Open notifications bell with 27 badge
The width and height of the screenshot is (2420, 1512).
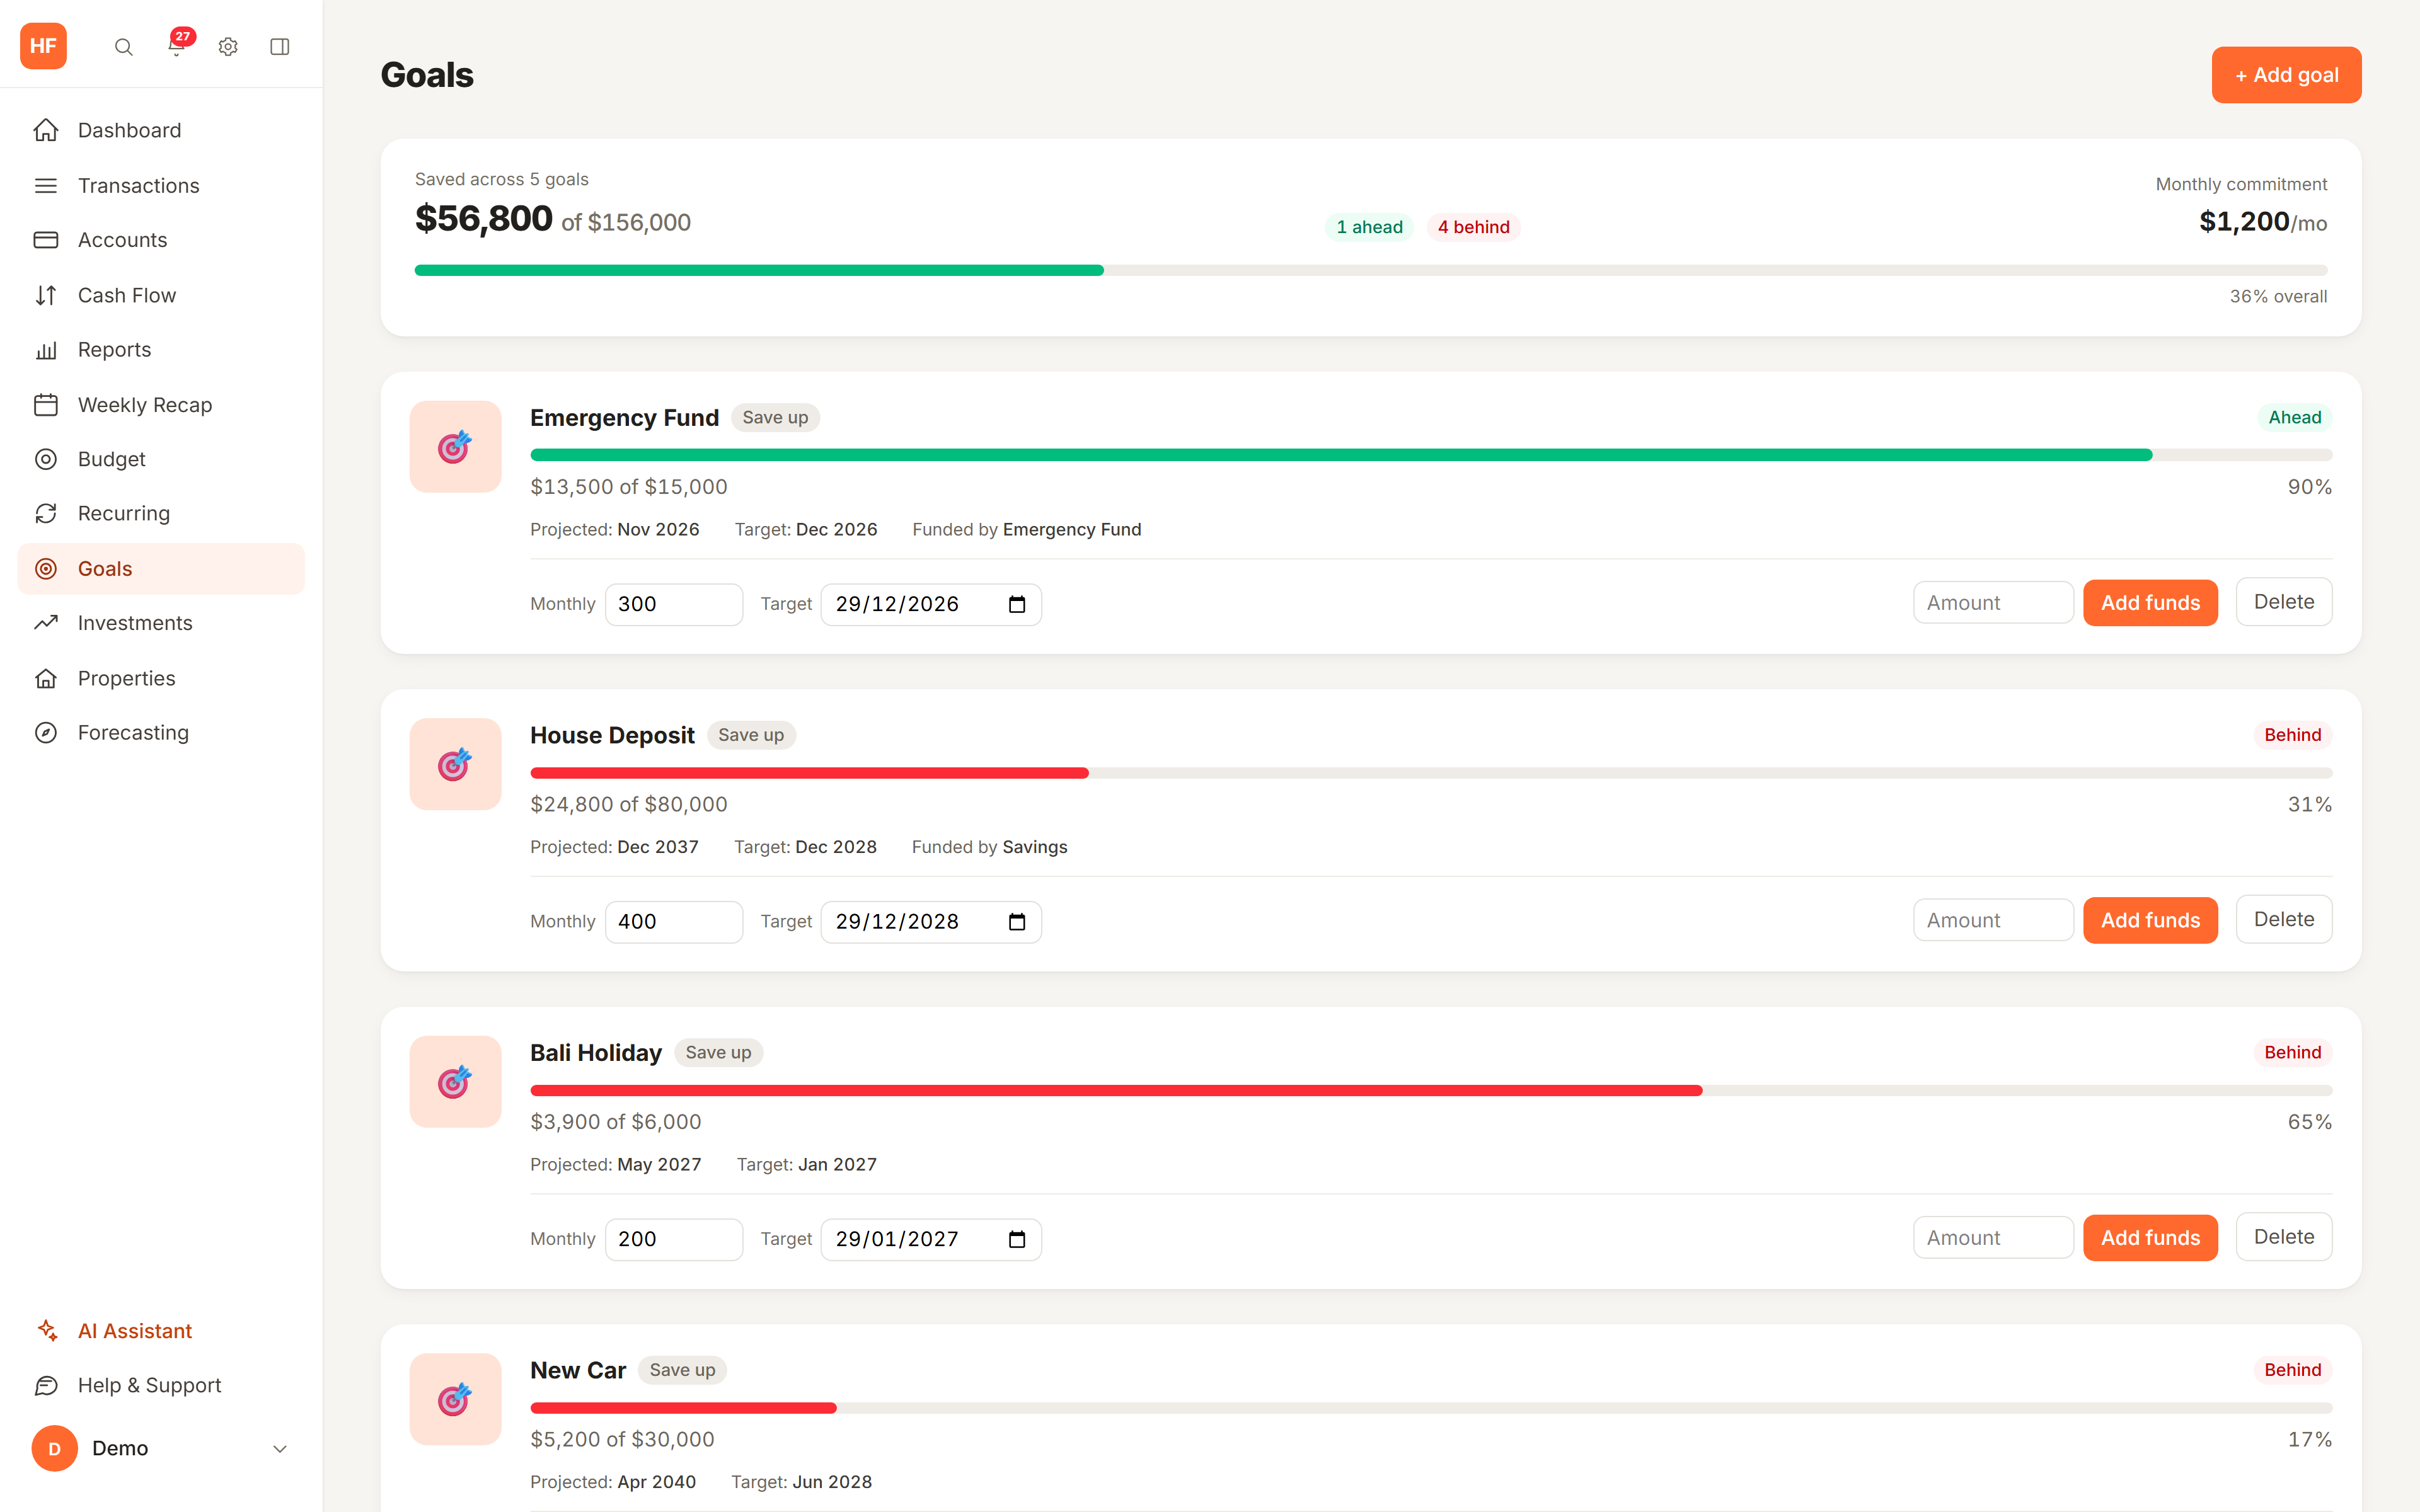click(177, 46)
